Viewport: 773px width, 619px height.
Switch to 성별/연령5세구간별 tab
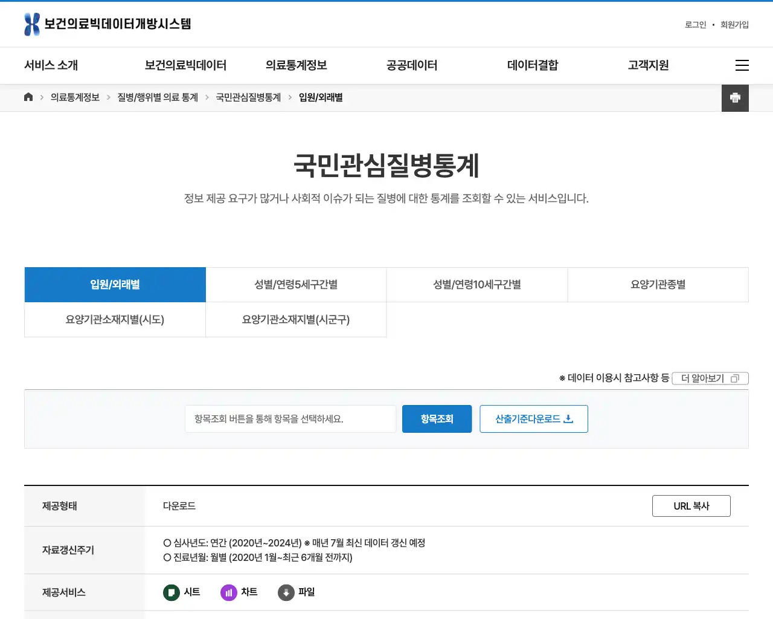coord(296,285)
